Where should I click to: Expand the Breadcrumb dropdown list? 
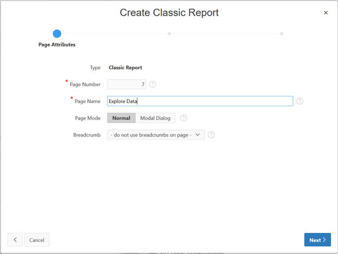click(156, 135)
